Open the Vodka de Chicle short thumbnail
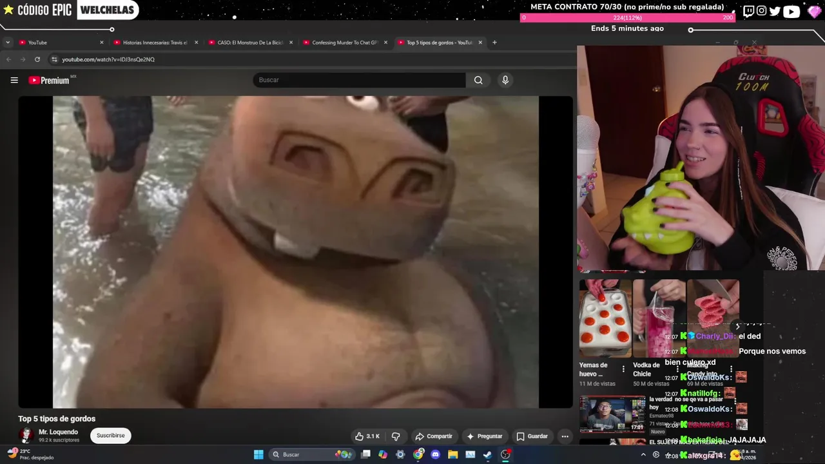This screenshot has width=825, height=464. pyautogui.click(x=659, y=318)
